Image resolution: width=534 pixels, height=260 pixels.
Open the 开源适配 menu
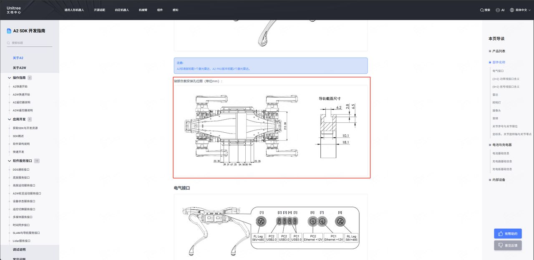99,10
